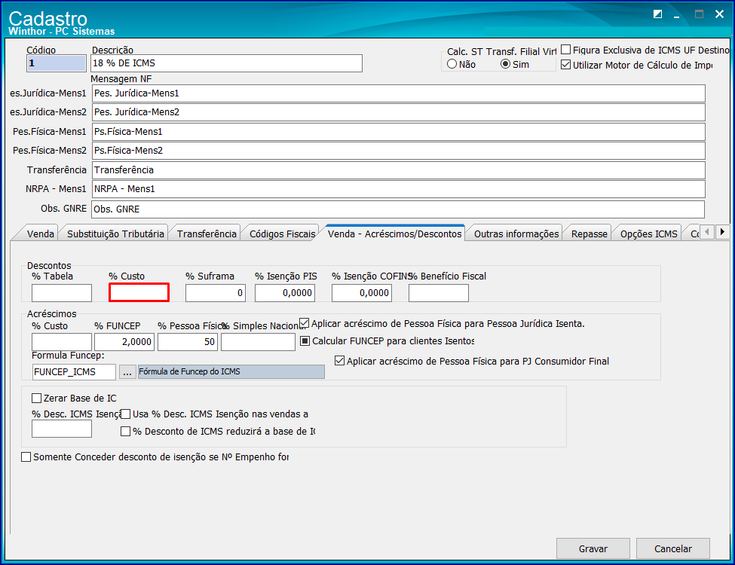The height and width of the screenshot is (565, 735).
Task: Enable Figura Exclusiva de ICMS UF Destino
Action: coord(566,50)
